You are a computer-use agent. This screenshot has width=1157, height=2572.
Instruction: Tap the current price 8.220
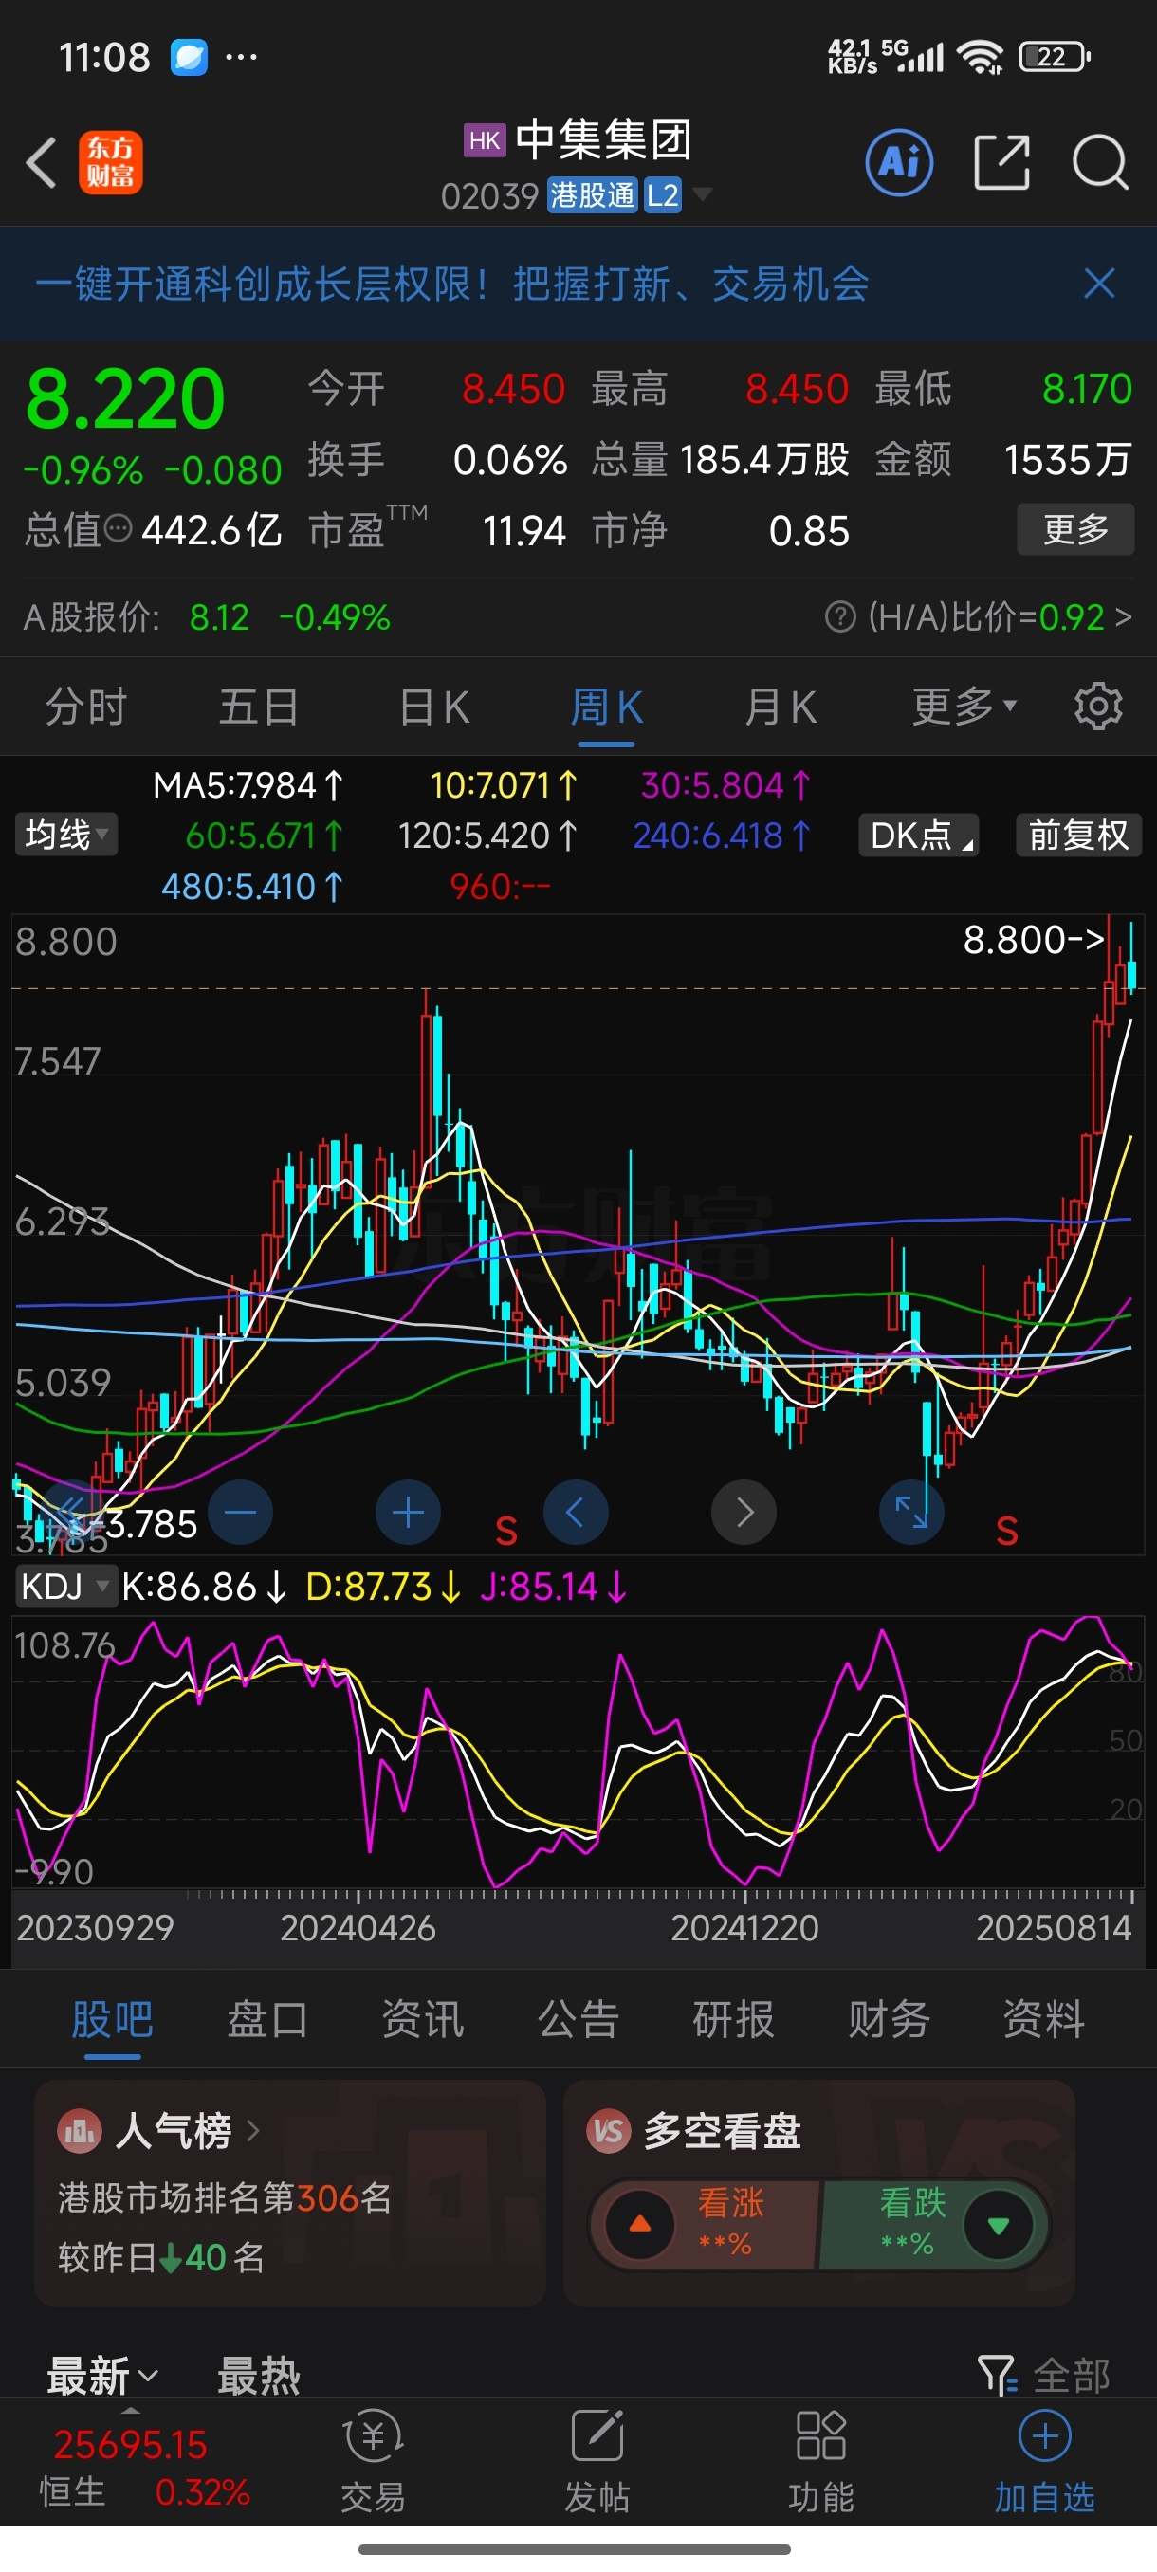click(x=126, y=398)
